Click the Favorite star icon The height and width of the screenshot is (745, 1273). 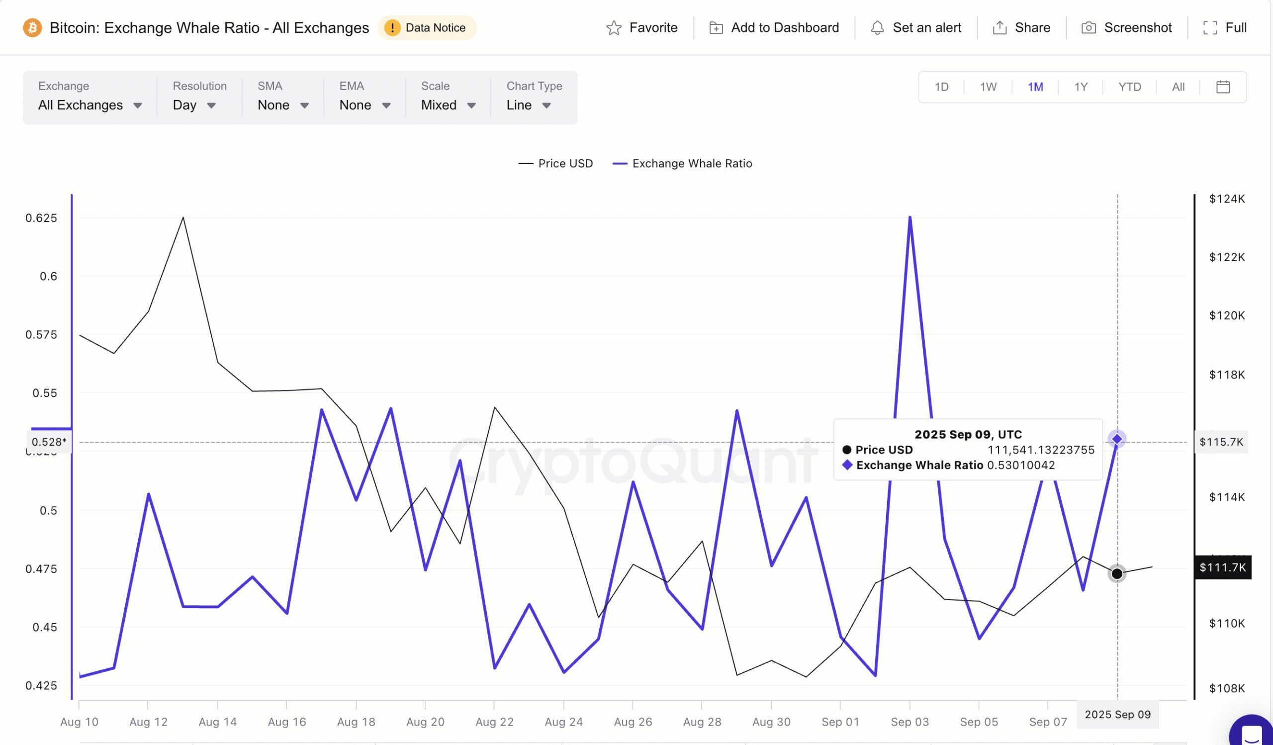pyautogui.click(x=613, y=28)
